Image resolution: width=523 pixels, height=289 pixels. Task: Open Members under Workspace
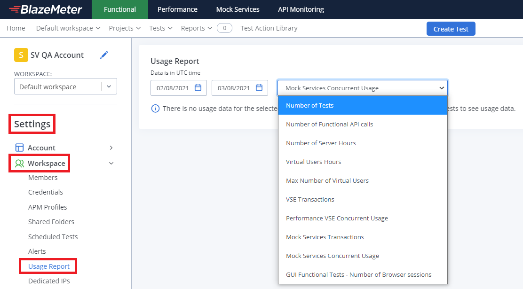43,178
